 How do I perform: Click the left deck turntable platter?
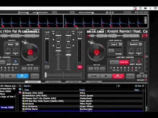click(30, 52)
